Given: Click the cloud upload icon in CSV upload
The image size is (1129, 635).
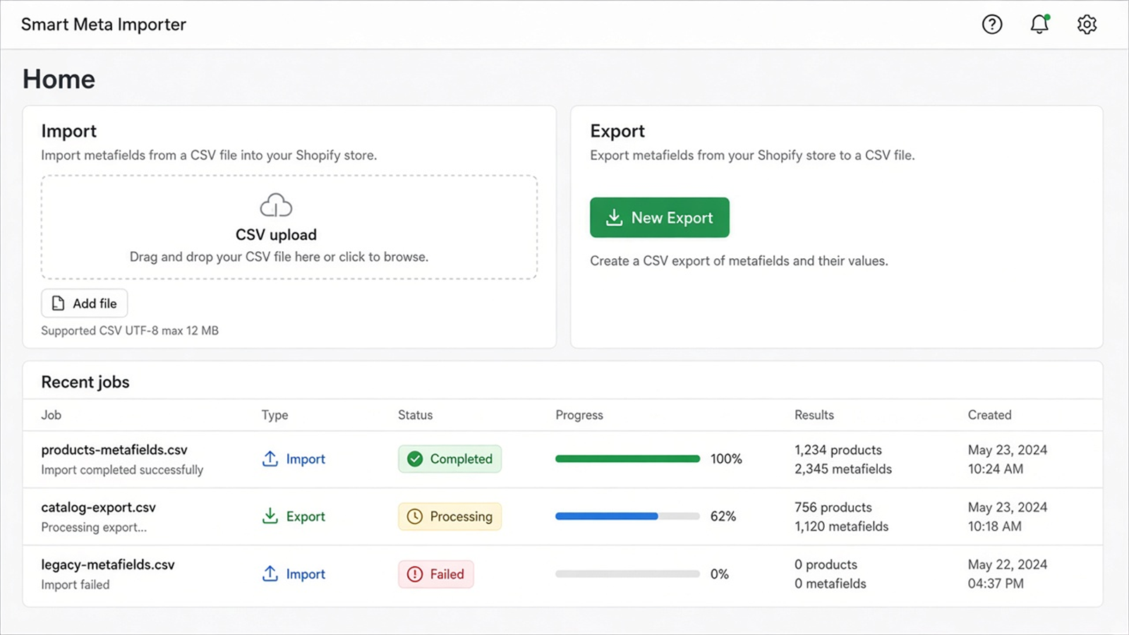Looking at the screenshot, I should click(x=276, y=205).
